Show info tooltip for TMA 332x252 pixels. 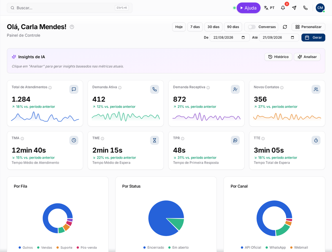pyautogui.click(x=22, y=138)
